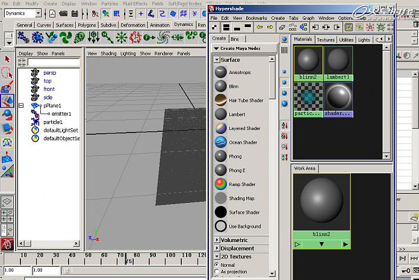This screenshot has width=419, height=280.
Task: Open the Bookmarks menu in Hypershade
Action: pos(256,18)
